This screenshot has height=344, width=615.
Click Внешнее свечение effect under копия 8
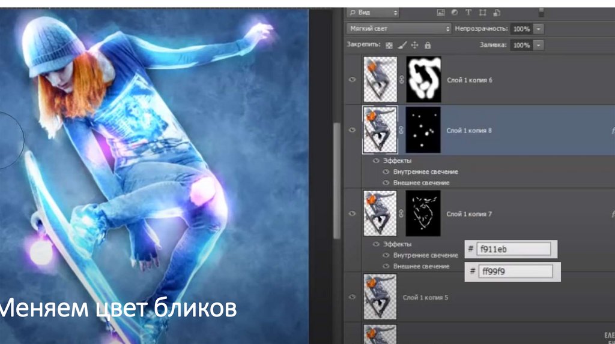point(421,183)
